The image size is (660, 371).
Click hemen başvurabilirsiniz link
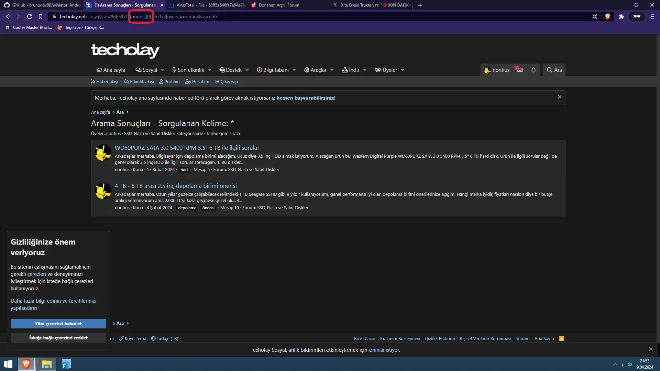click(306, 98)
